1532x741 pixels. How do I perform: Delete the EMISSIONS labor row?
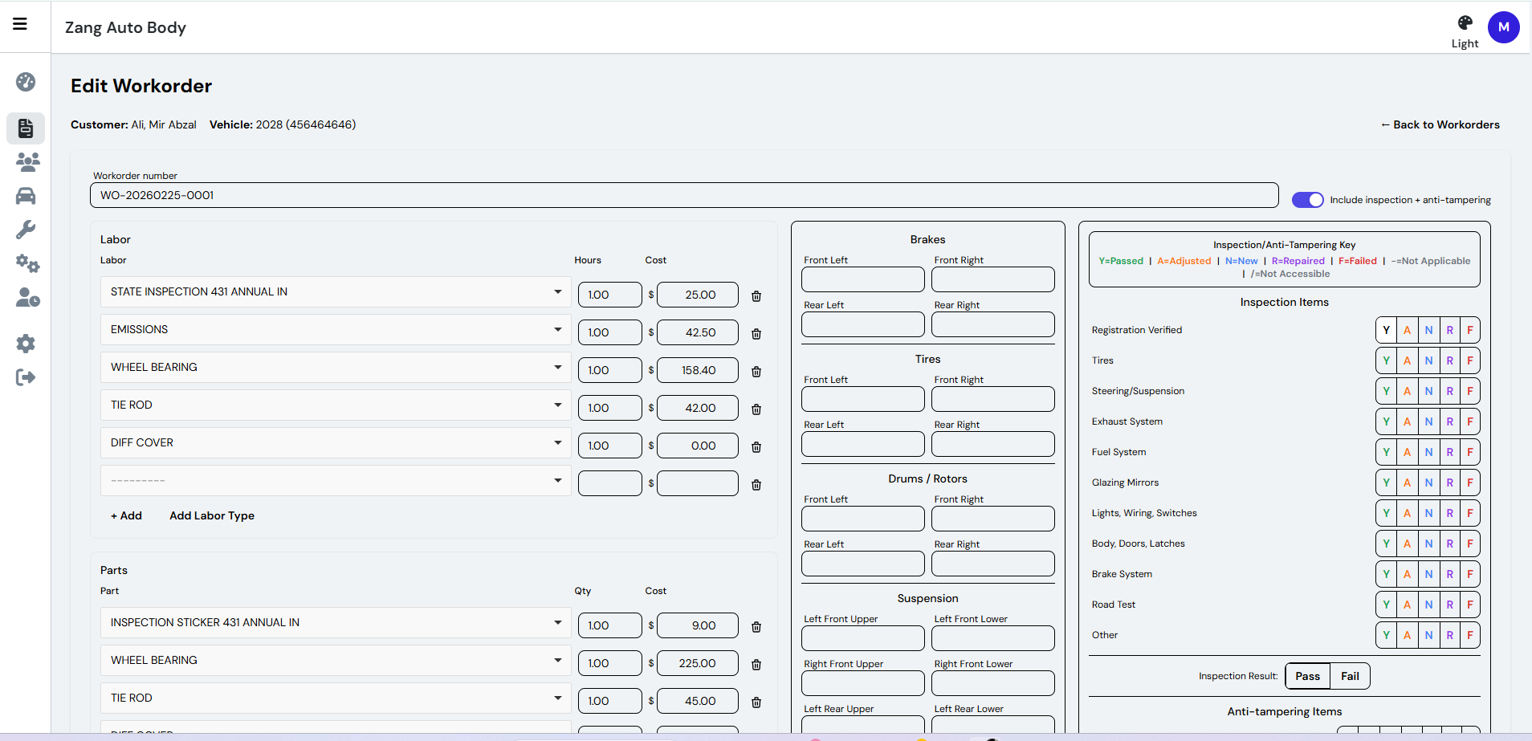[x=756, y=334]
